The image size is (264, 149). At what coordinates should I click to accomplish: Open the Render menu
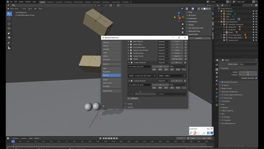tap(21, 2)
